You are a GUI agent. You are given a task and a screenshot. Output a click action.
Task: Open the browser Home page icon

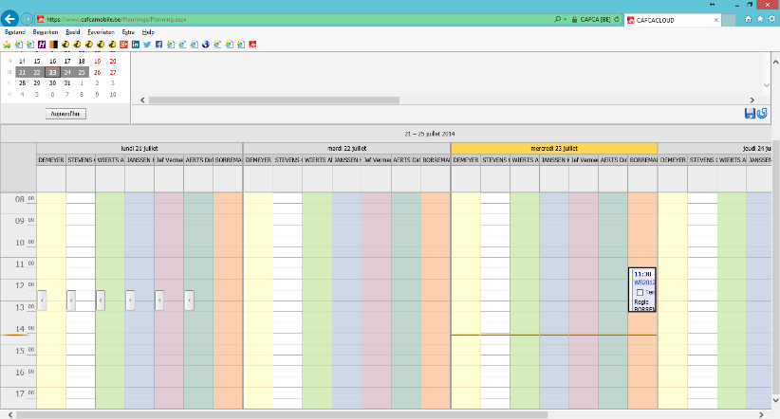tap(748, 19)
